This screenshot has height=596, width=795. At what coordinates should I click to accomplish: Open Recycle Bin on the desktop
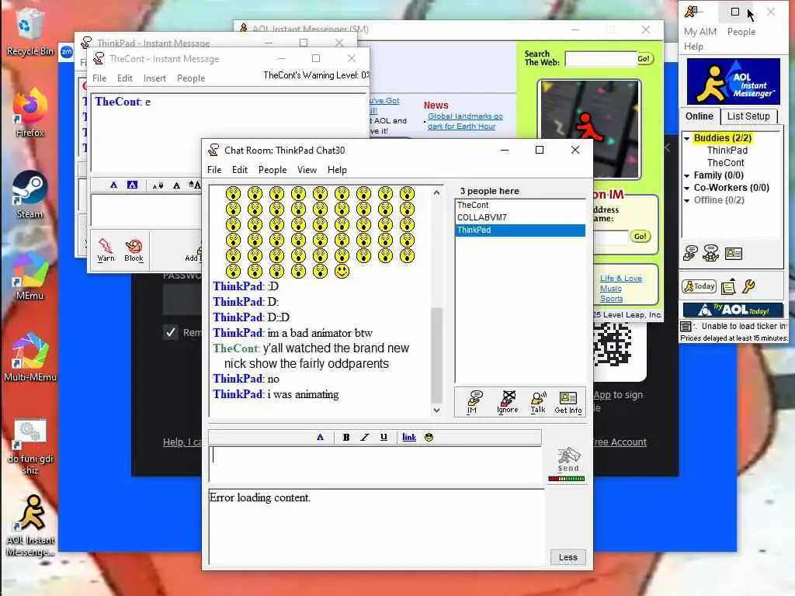pos(30,33)
